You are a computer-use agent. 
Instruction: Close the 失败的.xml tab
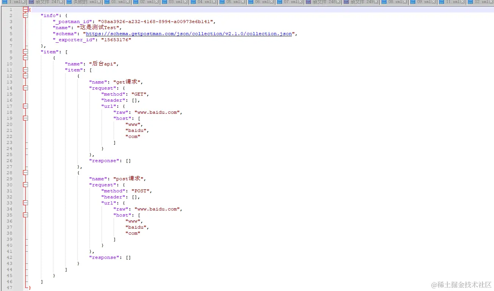99,2
